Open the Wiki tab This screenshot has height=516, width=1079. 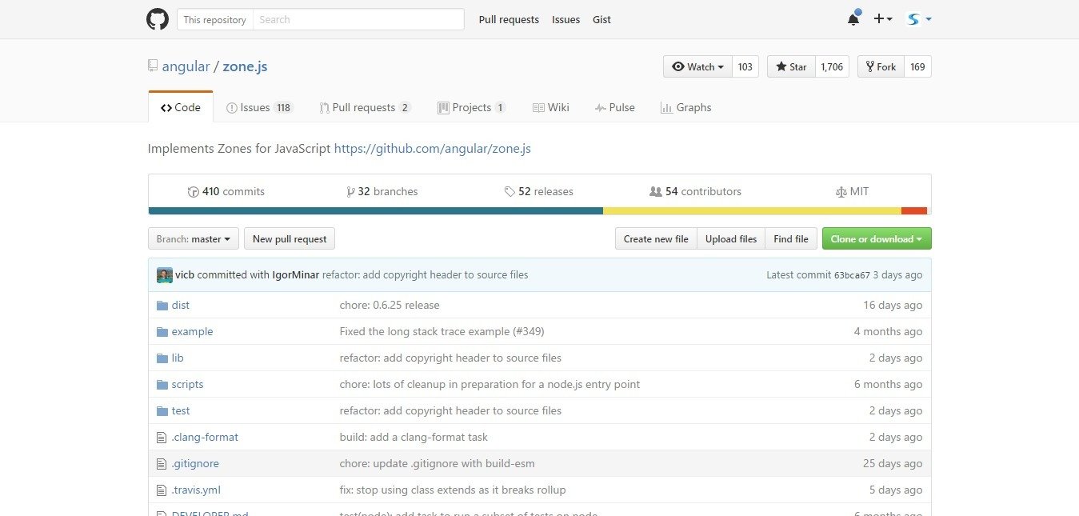tap(551, 107)
